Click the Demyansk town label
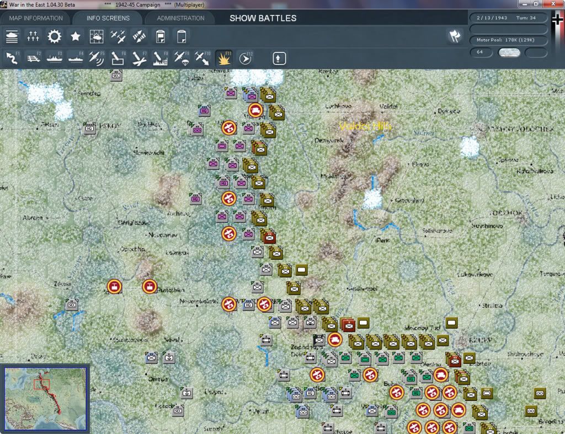This screenshot has height=434, width=565. pos(329,140)
